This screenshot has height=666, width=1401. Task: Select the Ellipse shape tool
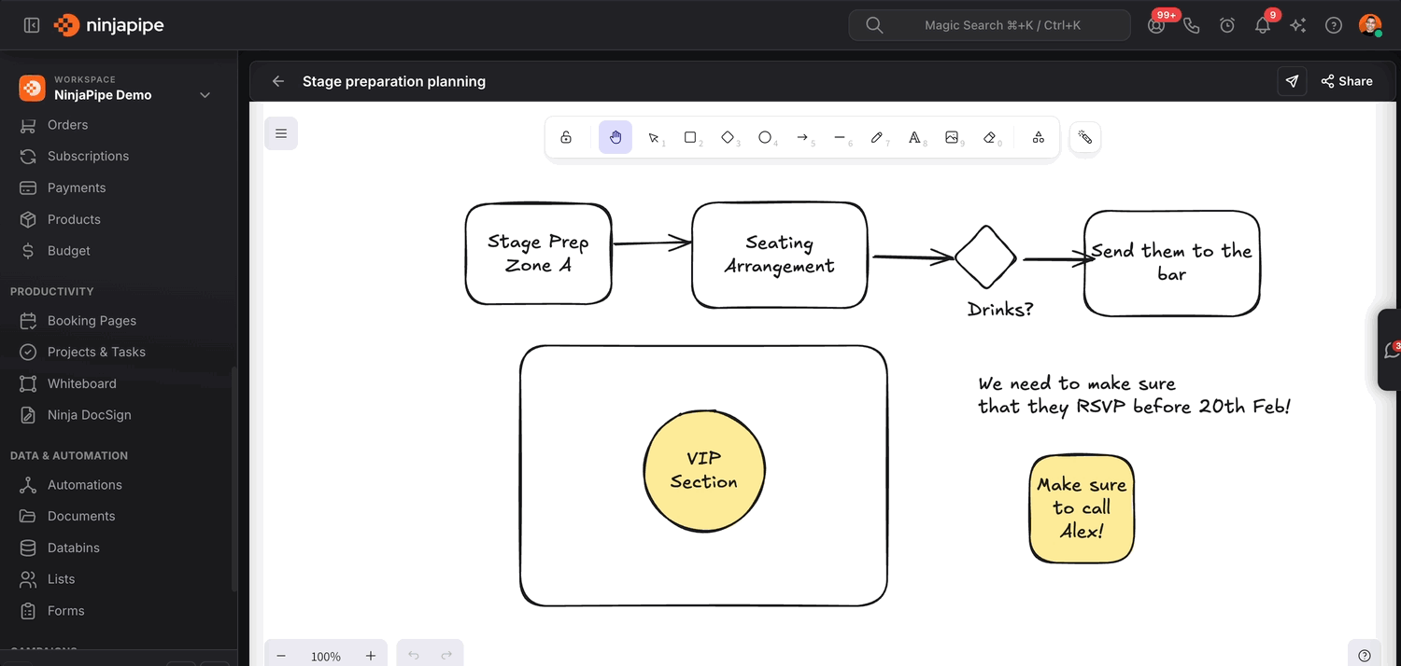click(x=765, y=137)
